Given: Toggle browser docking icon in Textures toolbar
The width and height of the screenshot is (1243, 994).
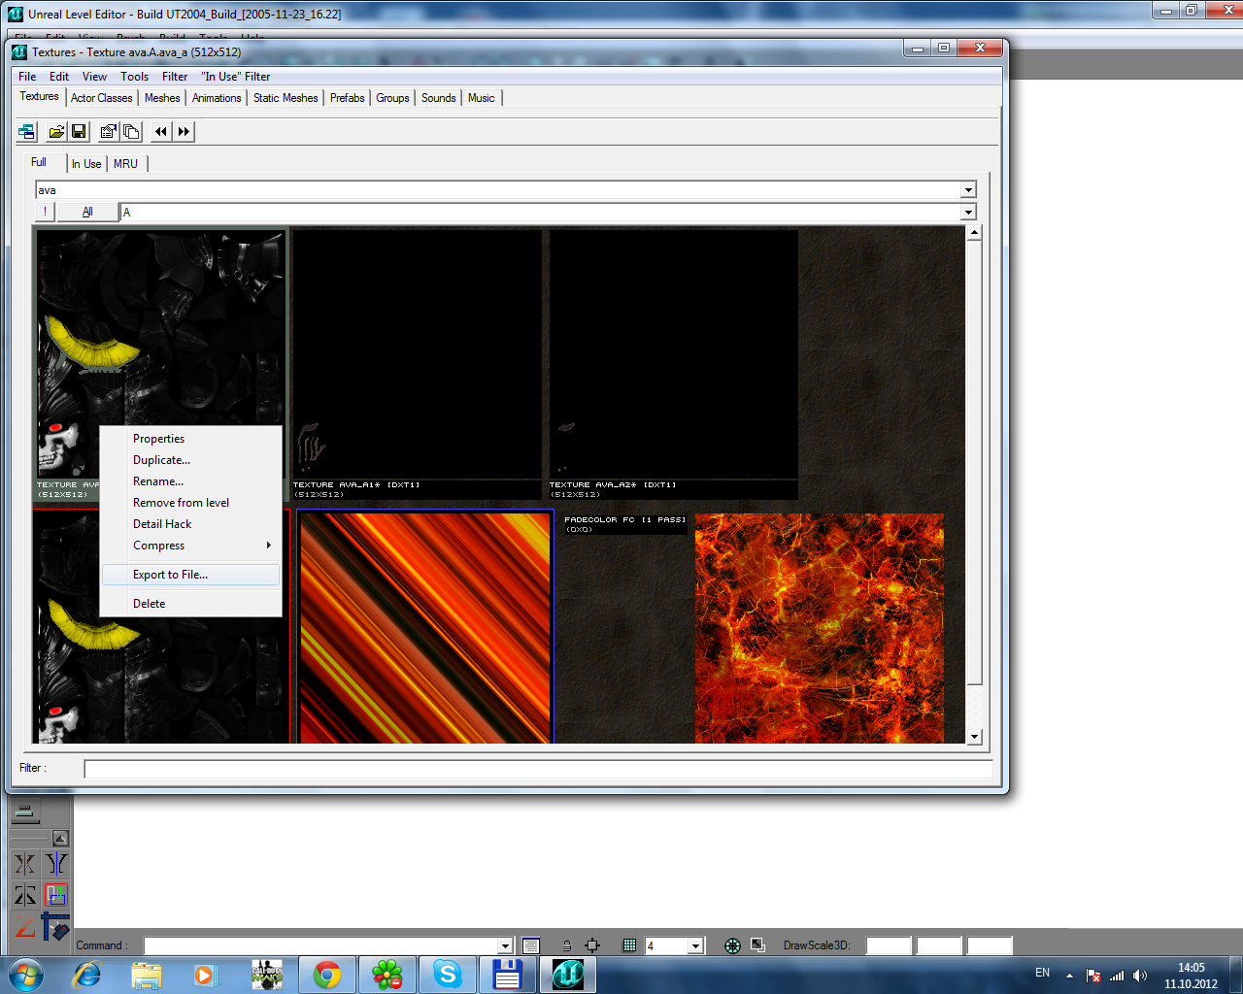Looking at the screenshot, I should pos(27,132).
